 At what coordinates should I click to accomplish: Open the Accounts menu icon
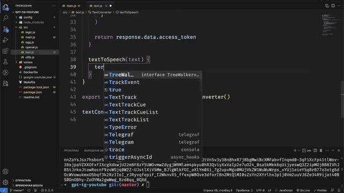tap(5, 172)
